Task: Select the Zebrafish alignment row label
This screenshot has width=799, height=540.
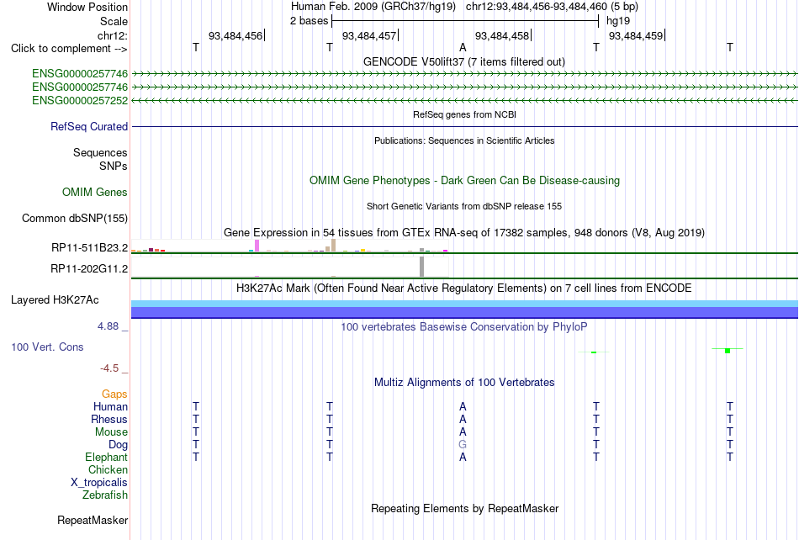Action: pos(105,495)
